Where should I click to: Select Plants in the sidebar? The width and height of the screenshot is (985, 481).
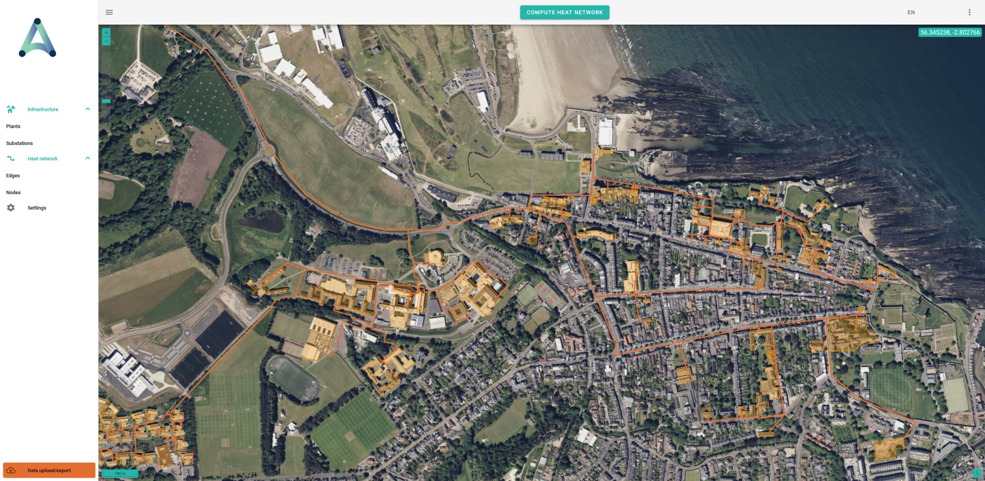click(x=13, y=126)
